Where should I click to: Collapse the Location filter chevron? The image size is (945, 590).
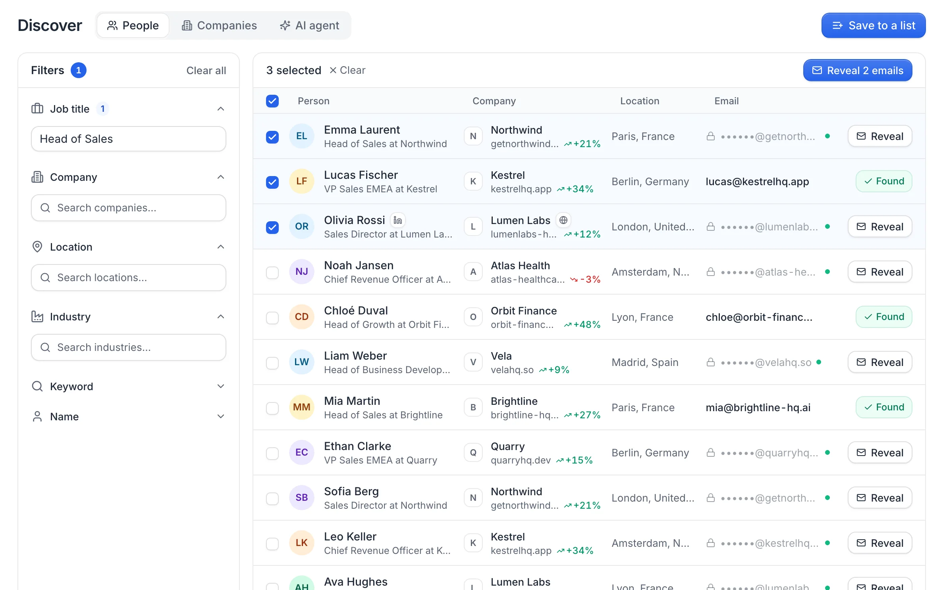click(x=221, y=247)
